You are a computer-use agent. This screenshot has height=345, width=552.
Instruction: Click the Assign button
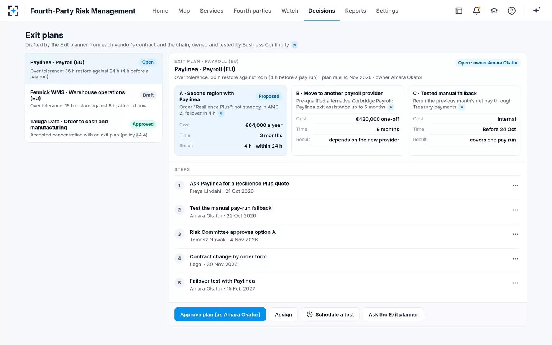click(283, 314)
